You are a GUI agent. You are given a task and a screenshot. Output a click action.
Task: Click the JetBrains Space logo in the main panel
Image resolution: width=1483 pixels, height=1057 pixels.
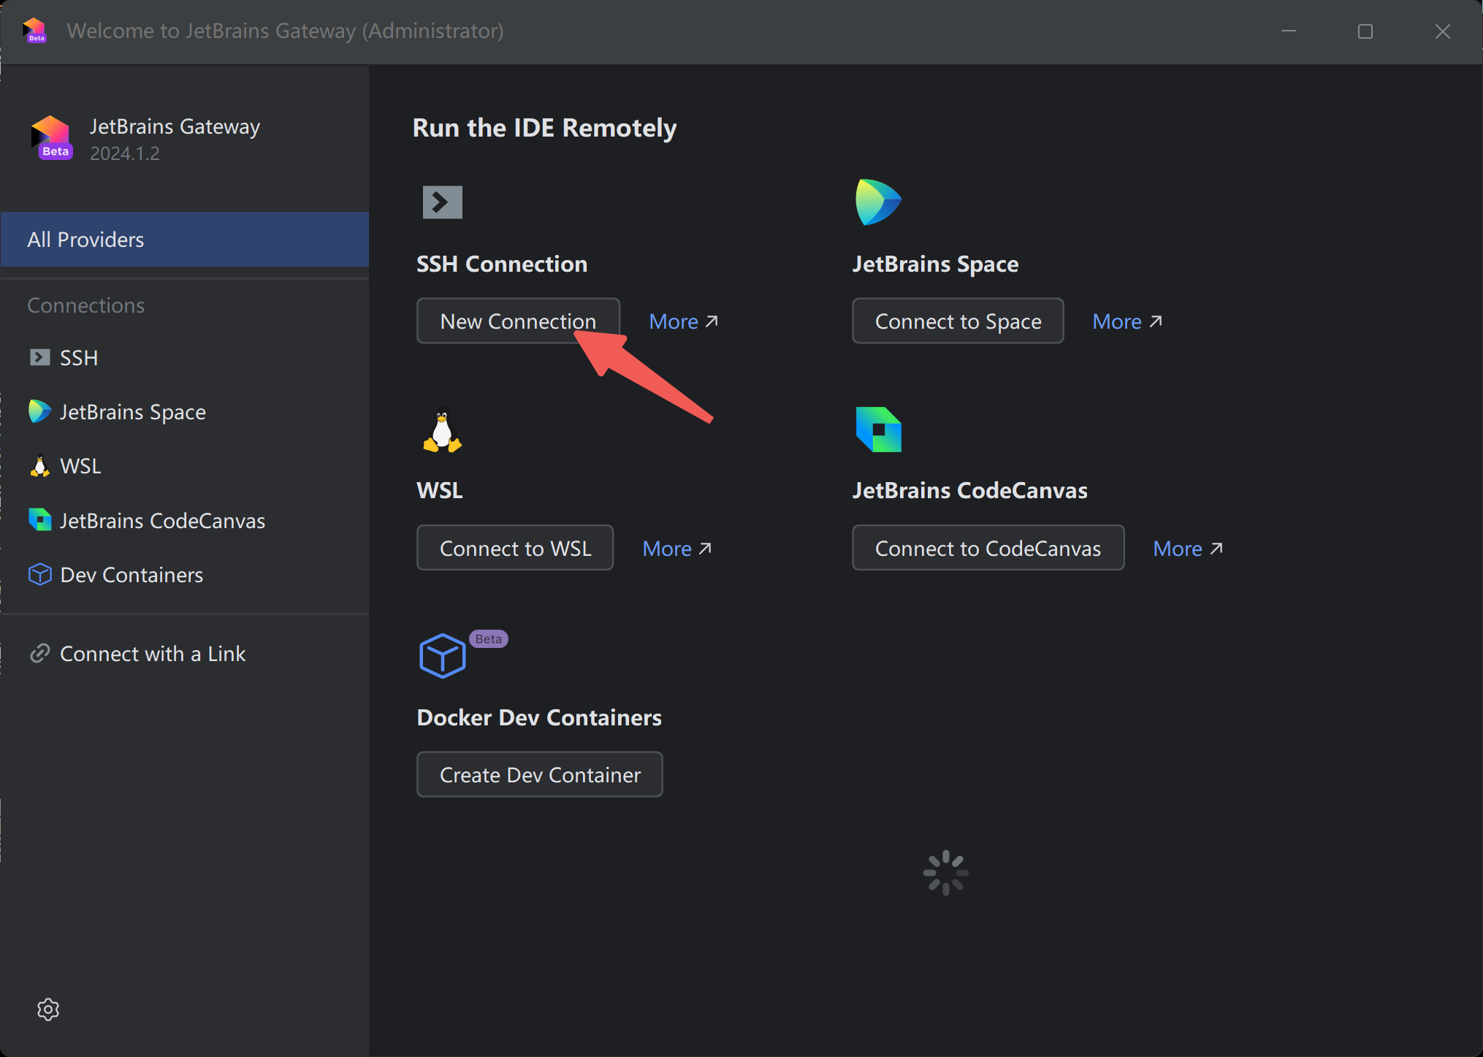pyautogui.click(x=878, y=202)
